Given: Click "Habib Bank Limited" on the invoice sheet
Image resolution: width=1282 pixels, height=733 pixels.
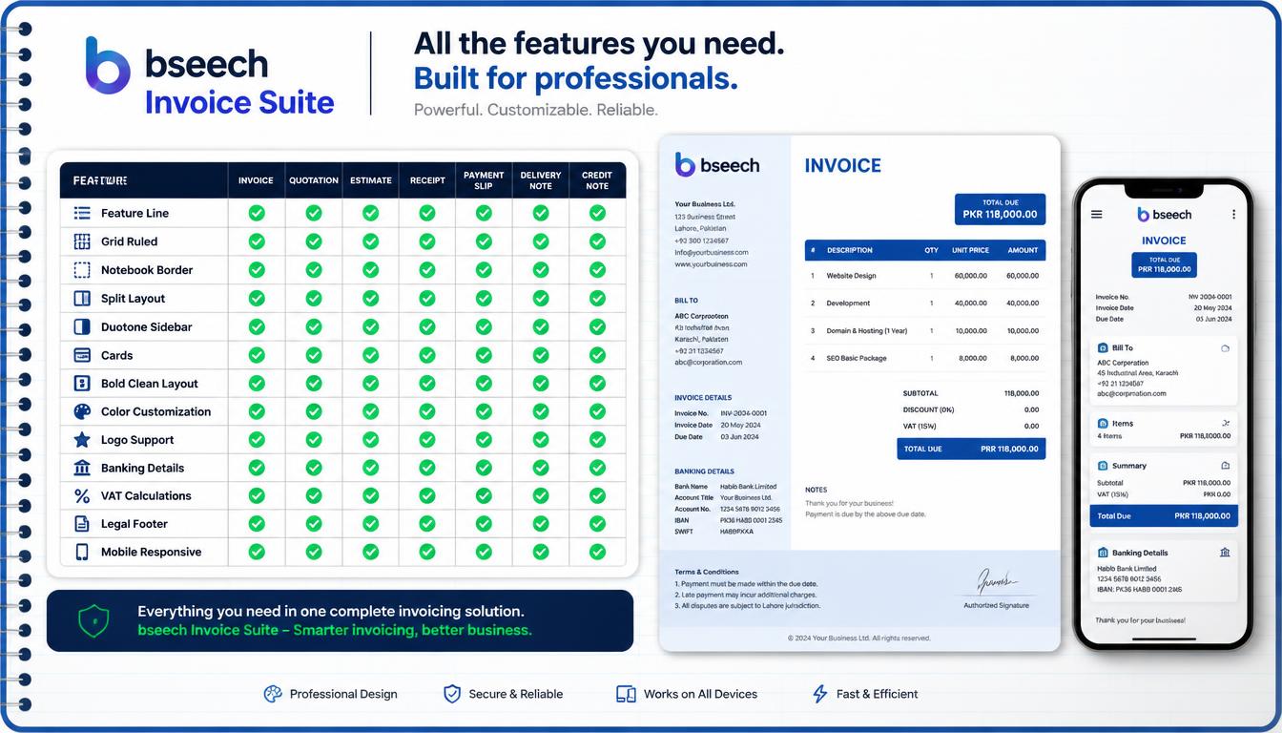Looking at the screenshot, I should pos(749,487).
